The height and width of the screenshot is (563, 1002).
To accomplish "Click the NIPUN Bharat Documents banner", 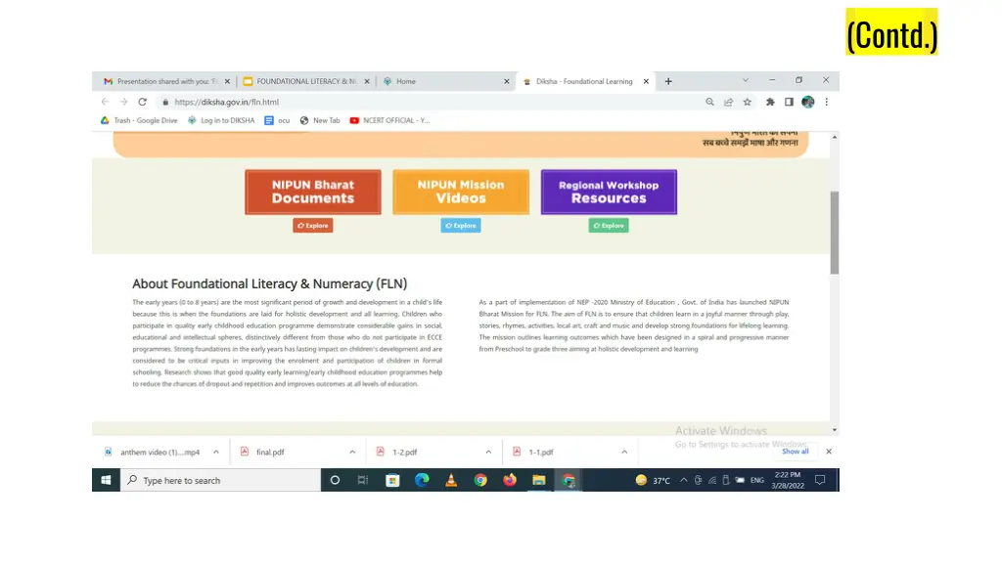I will coord(313,193).
